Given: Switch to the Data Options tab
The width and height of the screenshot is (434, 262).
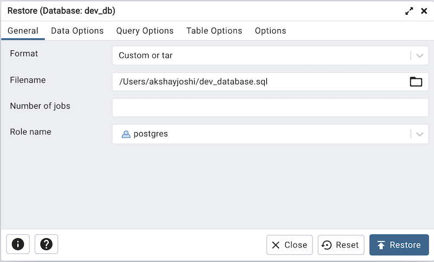Looking at the screenshot, I should click(x=77, y=31).
